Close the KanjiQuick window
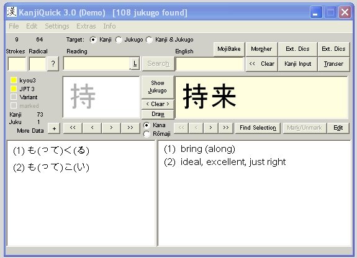 345,12
